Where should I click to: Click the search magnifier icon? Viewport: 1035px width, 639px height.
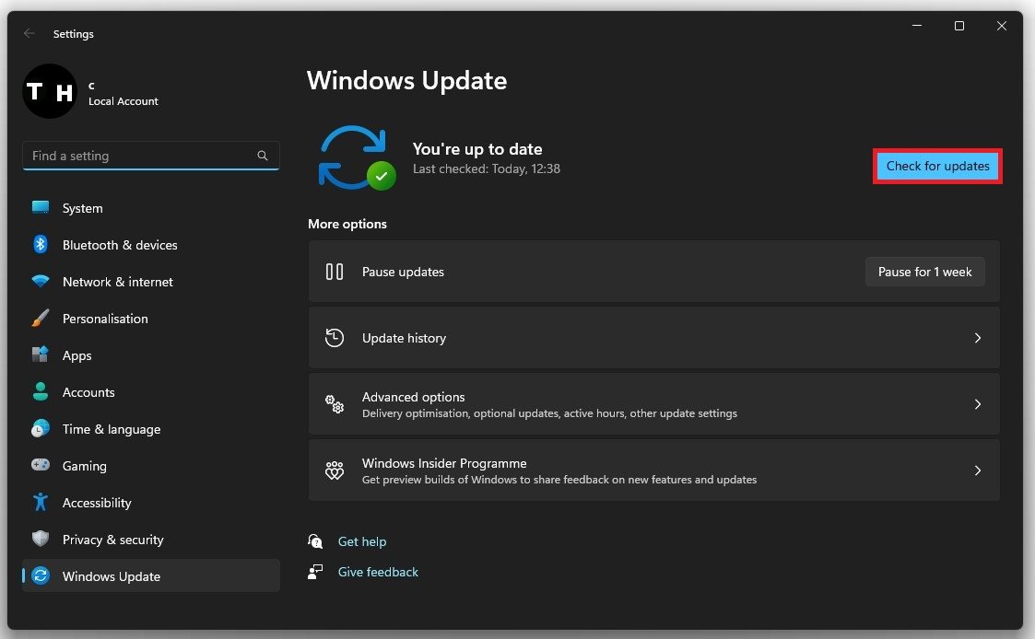(x=263, y=157)
